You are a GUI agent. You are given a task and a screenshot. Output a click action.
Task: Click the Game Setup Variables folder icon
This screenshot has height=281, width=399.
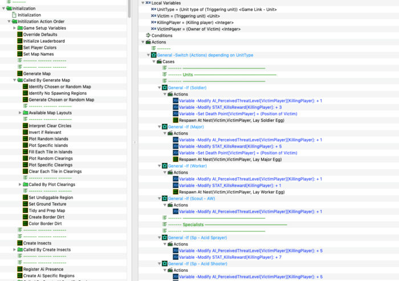click(19, 28)
